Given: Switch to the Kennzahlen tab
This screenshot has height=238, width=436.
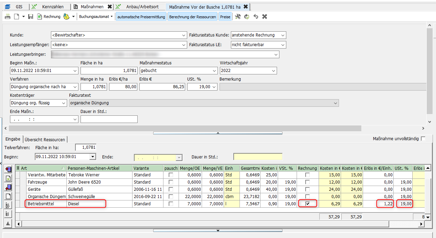Looking at the screenshot, I should pyautogui.click(x=52, y=7).
